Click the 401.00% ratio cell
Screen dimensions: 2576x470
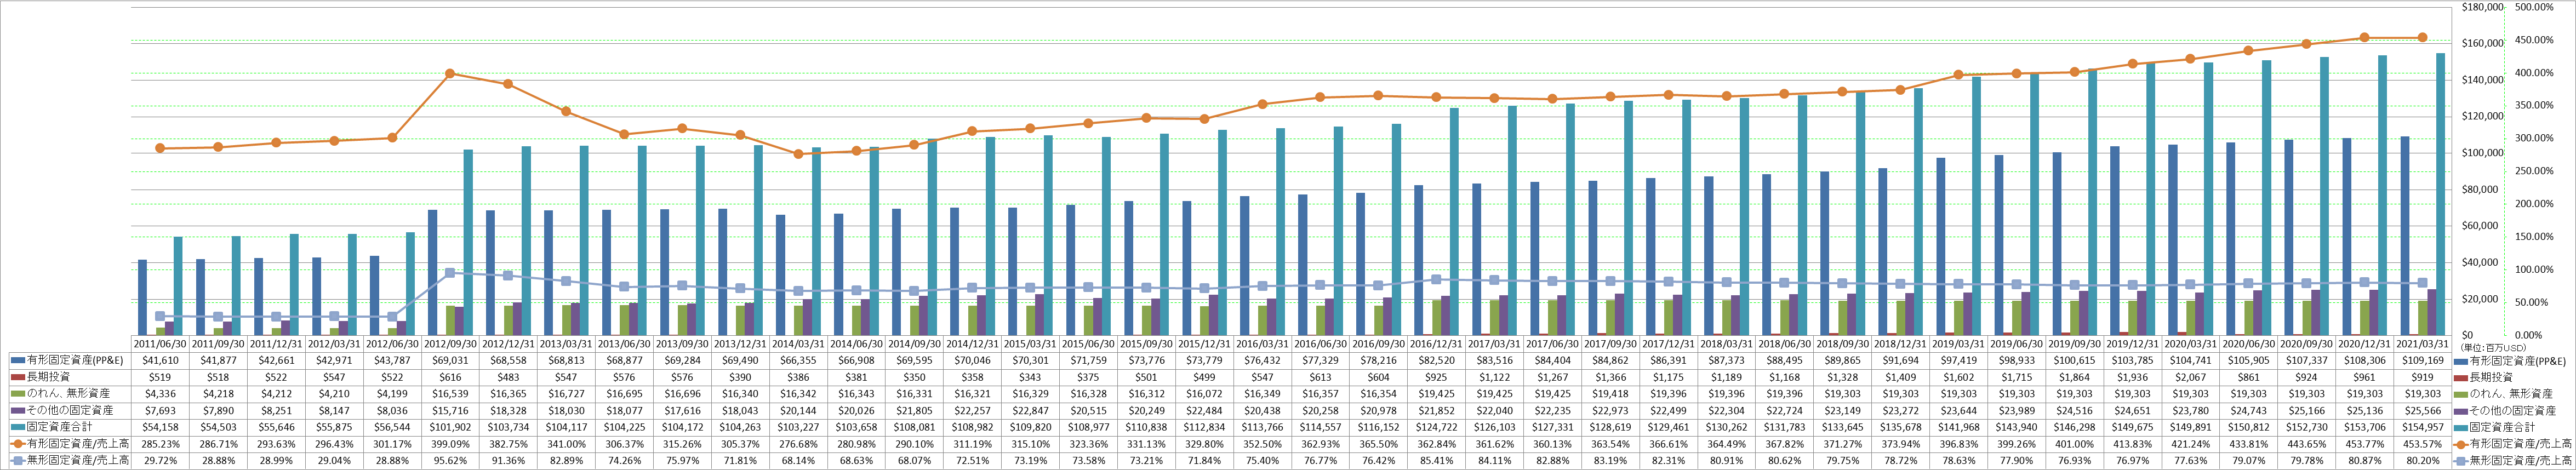tap(2074, 443)
